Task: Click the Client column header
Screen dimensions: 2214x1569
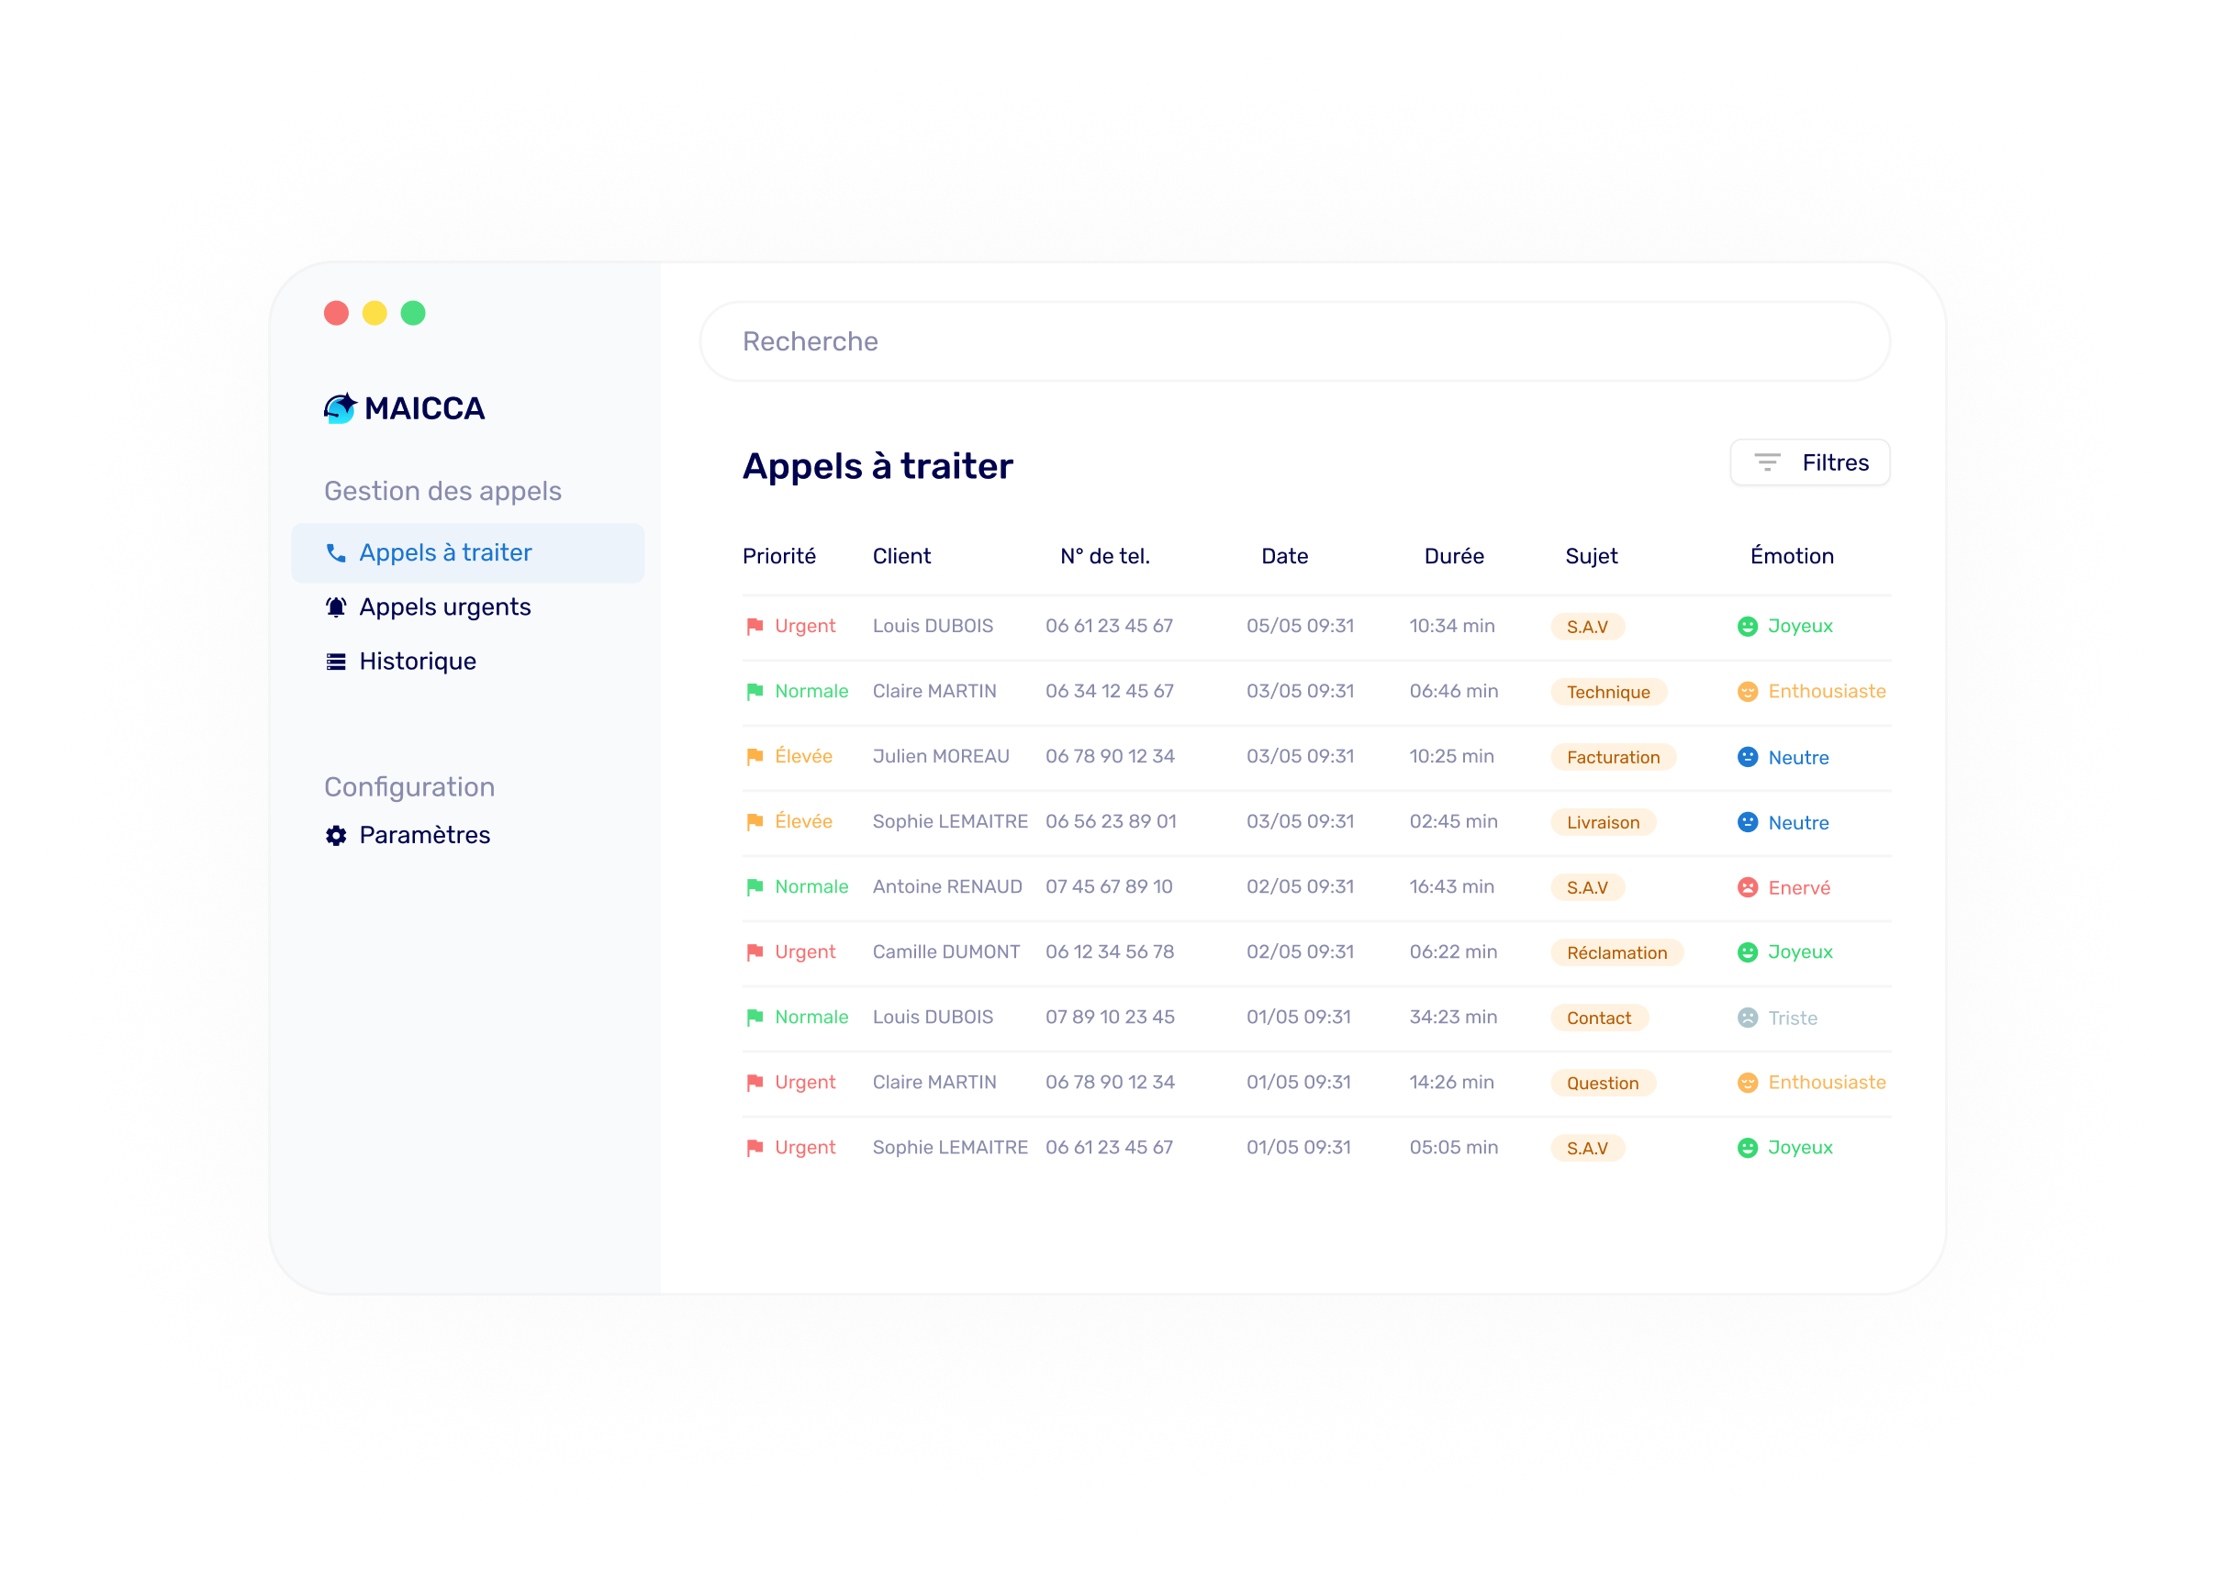Action: 901,557
